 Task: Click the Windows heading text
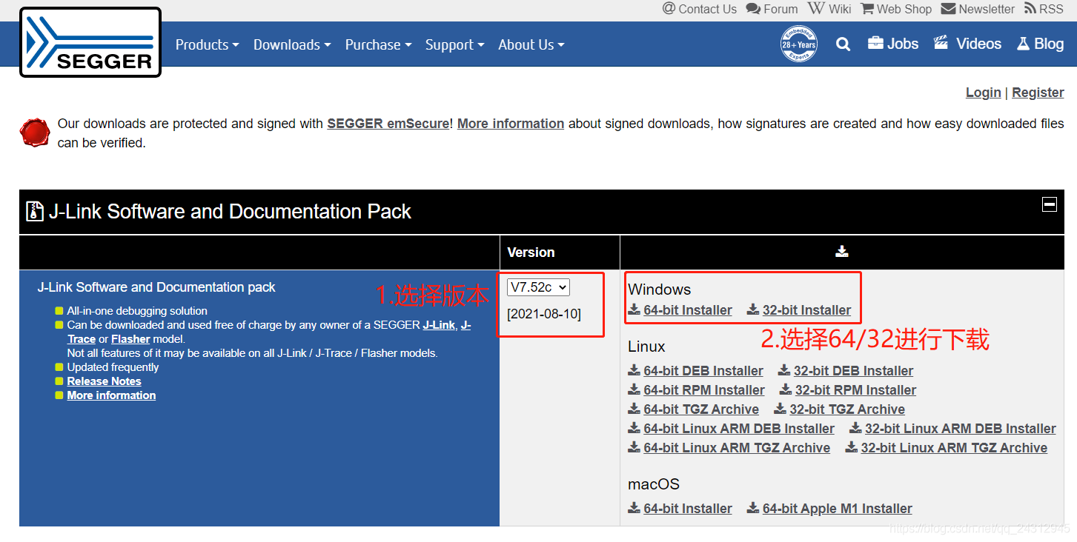(x=659, y=290)
